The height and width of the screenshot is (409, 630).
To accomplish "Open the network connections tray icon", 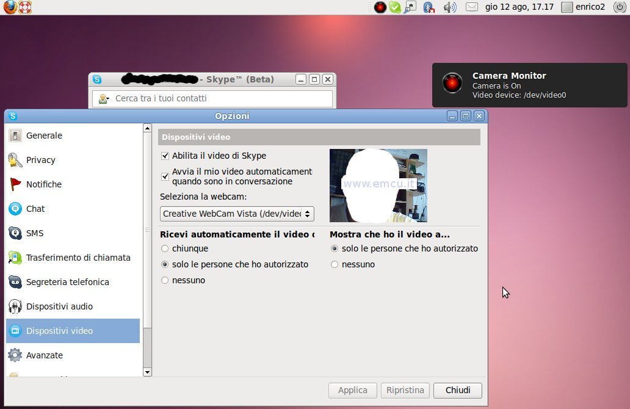I will [x=410, y=7].
